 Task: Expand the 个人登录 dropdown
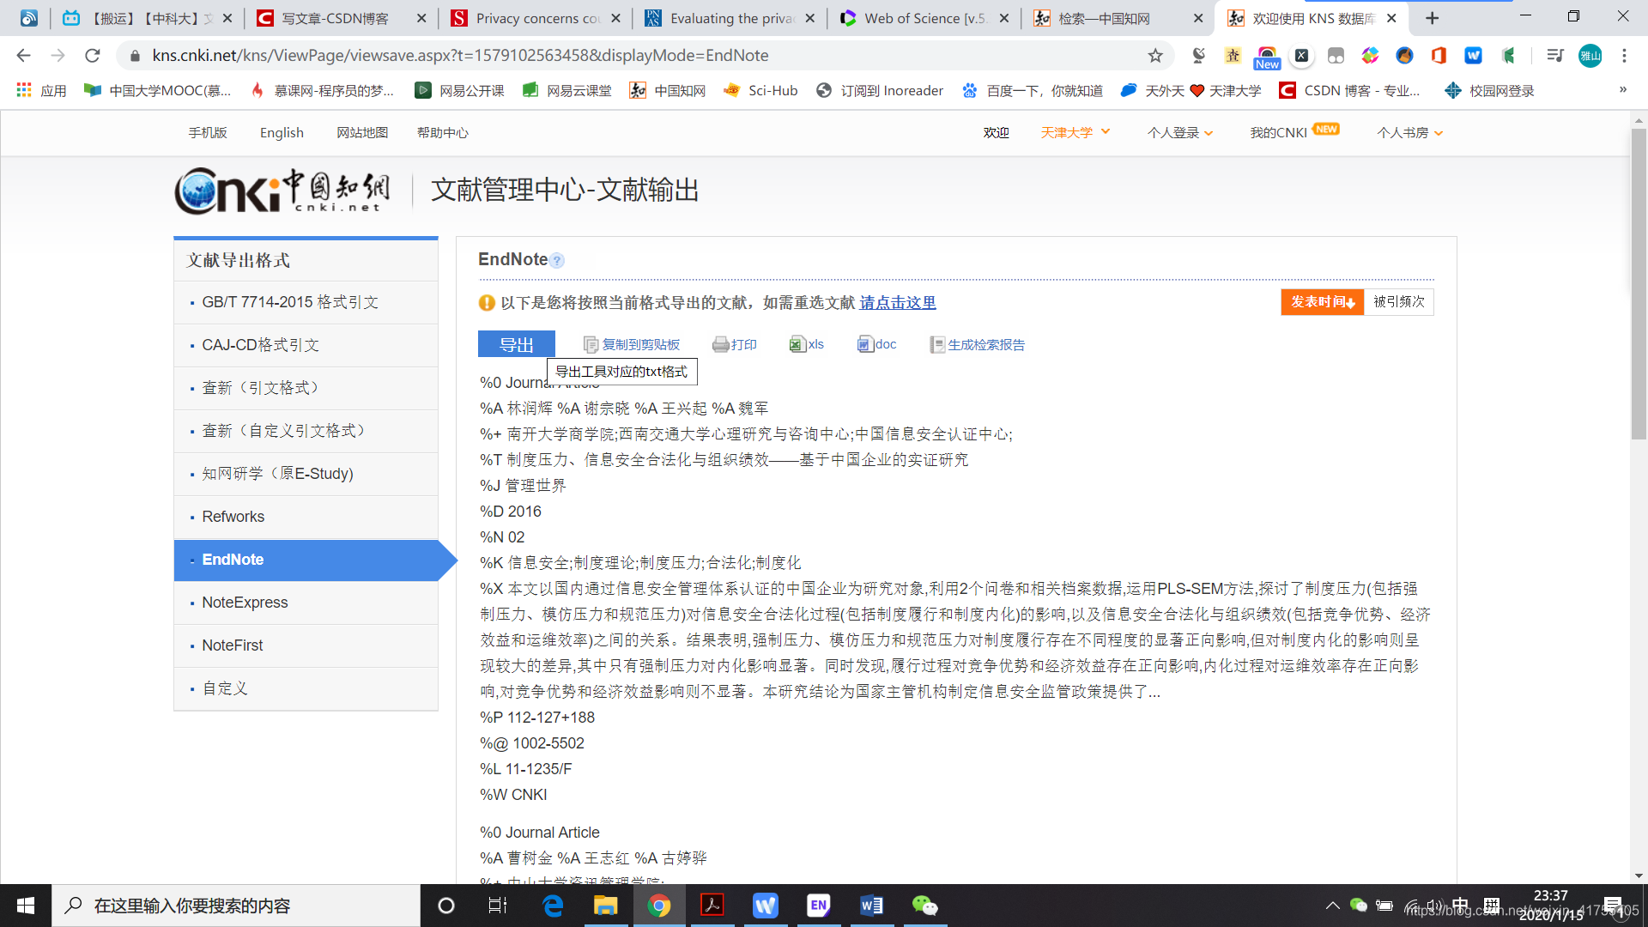click(x=1180, y=132)
